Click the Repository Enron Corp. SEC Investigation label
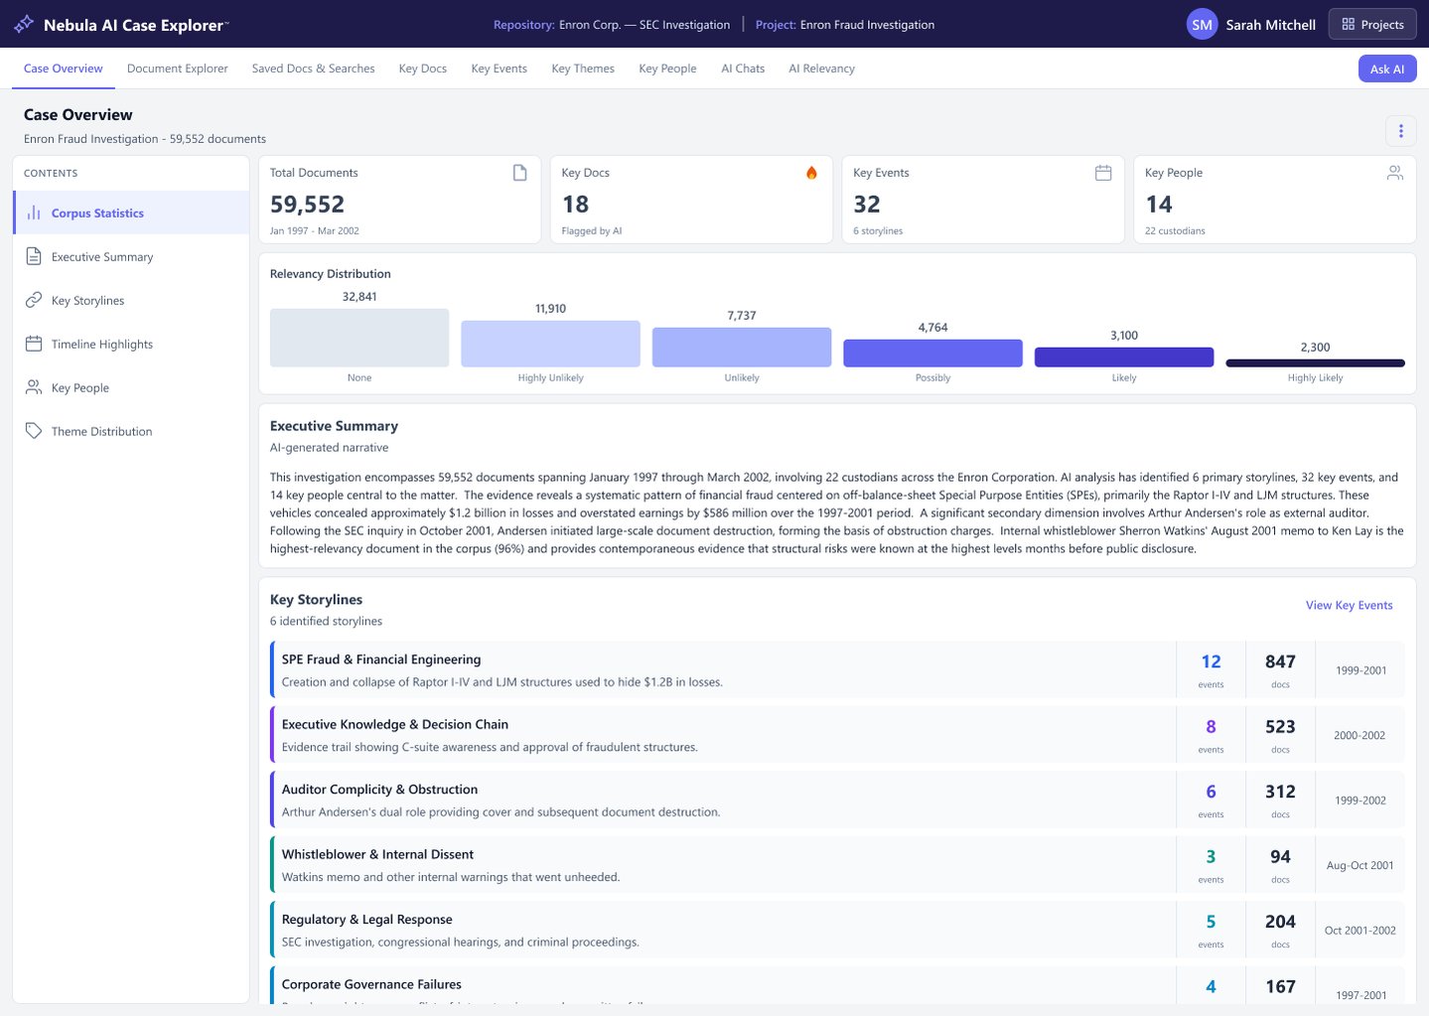Image resolution: width=1429 pixels, height=1016 pixels. click(x=612, y=25)
